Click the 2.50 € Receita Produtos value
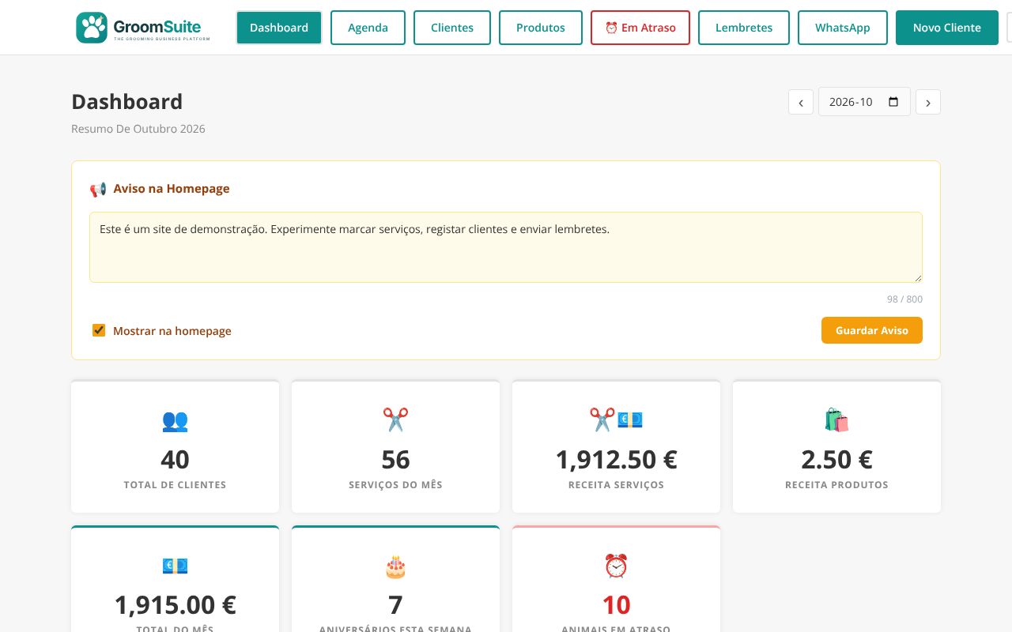 836,459
